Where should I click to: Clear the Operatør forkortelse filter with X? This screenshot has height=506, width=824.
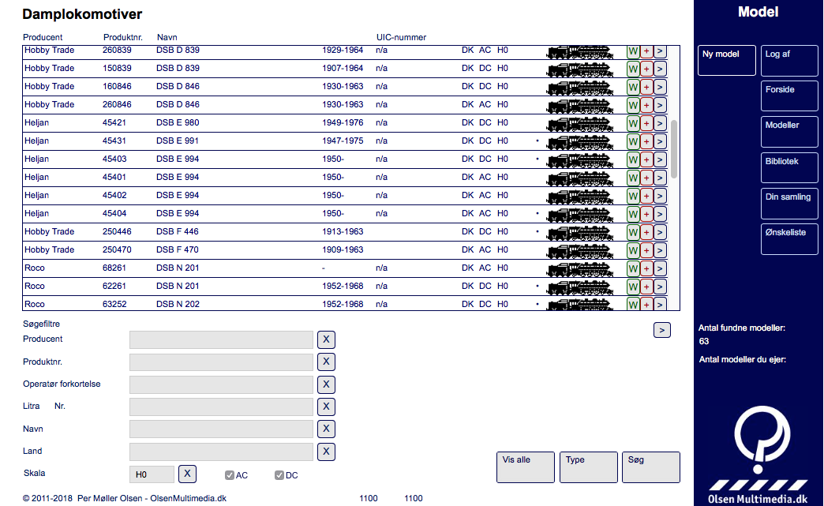pyautogui.click(x=326, y=384)
